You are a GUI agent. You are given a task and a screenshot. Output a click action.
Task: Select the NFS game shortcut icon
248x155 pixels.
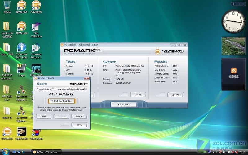[36, 68]
